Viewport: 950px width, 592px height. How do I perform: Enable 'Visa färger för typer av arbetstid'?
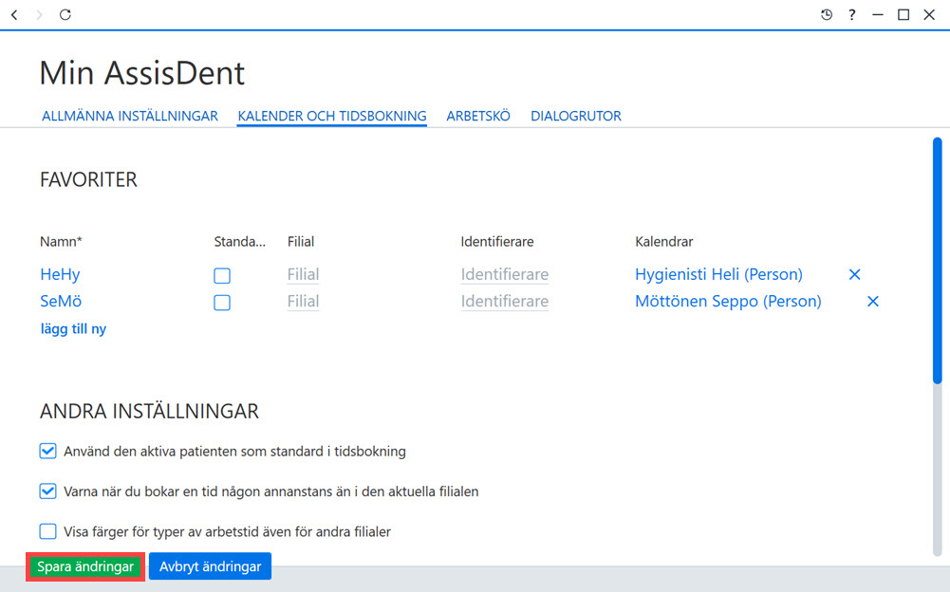pos(47,531)
